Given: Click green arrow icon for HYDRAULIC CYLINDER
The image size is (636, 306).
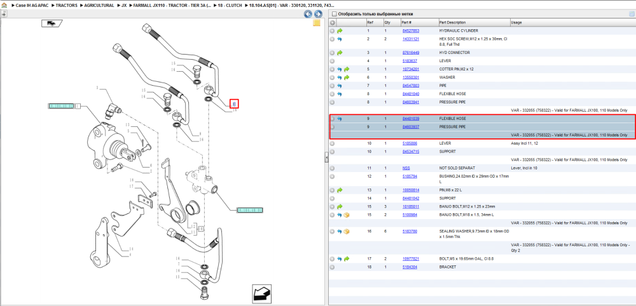Looking at the screenshot, I should click(340, 30).
